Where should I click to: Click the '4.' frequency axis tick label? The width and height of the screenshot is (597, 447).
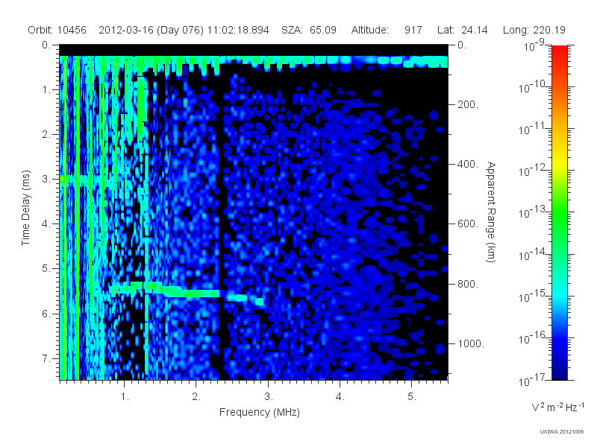pyautogui.click(x=340, y=397)
